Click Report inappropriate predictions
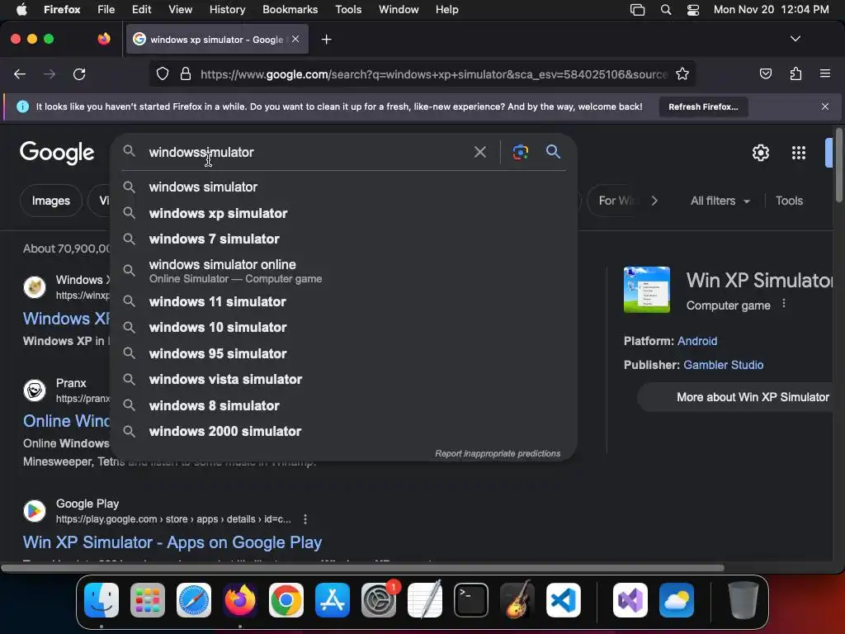Image resolution: width=845 pixels, height=634 pixels. click(498, 454)
